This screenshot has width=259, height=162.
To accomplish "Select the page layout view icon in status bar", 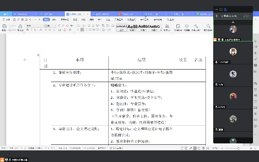I will coord(195,148).
